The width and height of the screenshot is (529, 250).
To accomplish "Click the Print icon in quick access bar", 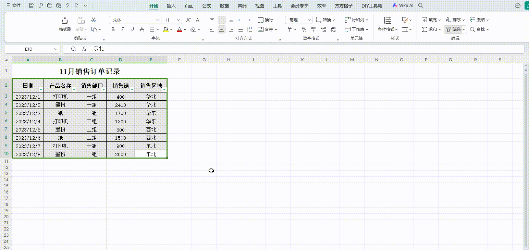I will (50, 5).
